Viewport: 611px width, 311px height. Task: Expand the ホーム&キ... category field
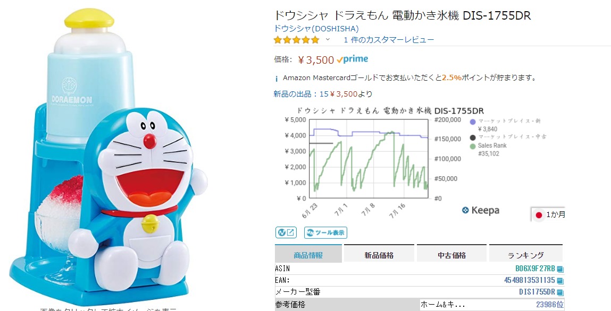443,305
